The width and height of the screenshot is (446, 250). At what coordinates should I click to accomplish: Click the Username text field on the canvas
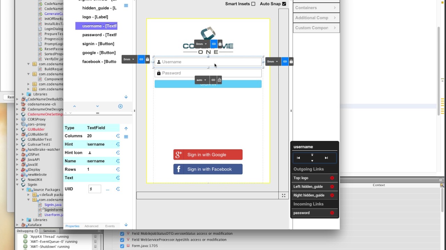point(208,62)
